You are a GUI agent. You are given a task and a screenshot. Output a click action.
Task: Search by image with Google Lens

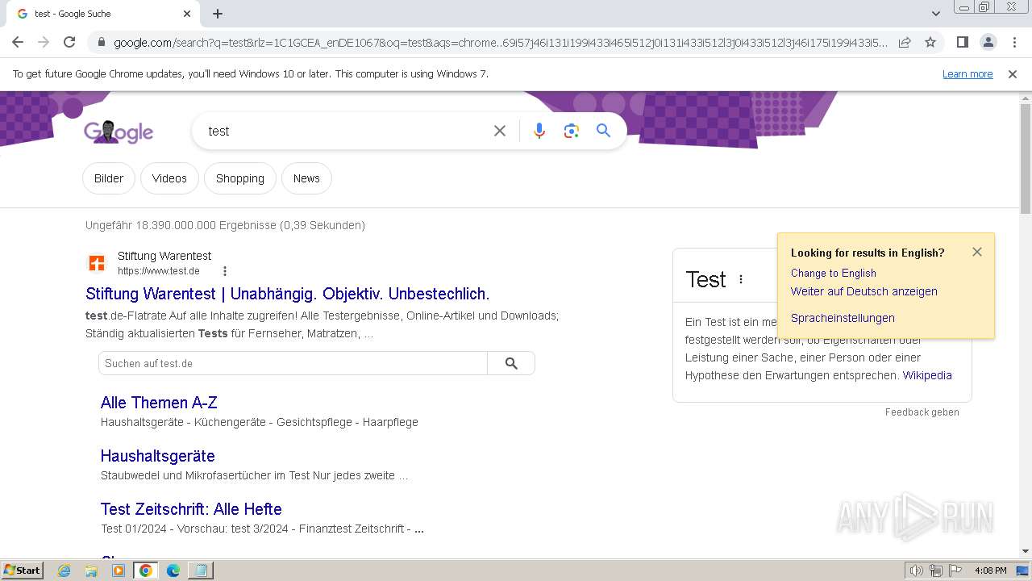[572, 131]
